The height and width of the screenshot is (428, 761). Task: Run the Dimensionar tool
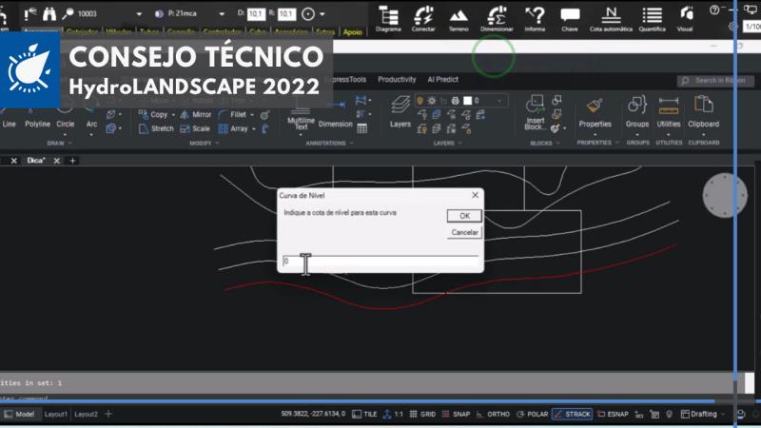[497, 18]
